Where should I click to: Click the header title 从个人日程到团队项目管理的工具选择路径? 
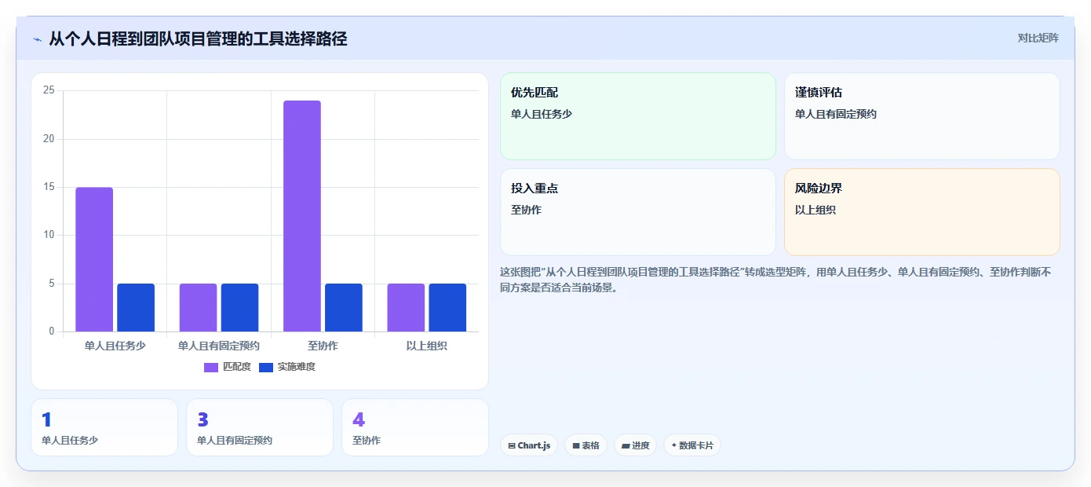[x=198, y=38]
